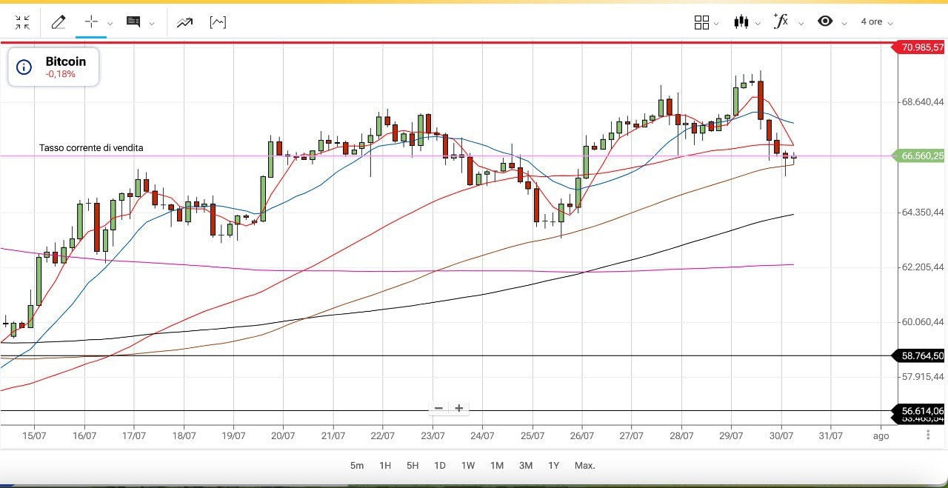The width and height of the screenshot is (948, 488).
Task: Click the -0,18% change value
Action: pyautogui.click(x=61, y=74)
